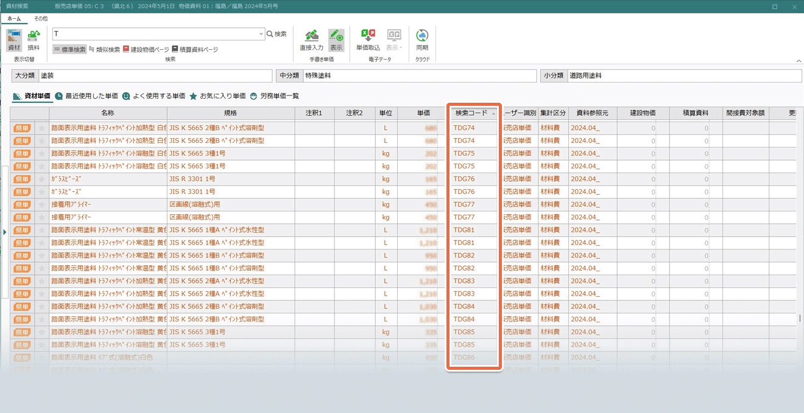
Task: Select 標準検索 search mode
Action: coord(69,49)
